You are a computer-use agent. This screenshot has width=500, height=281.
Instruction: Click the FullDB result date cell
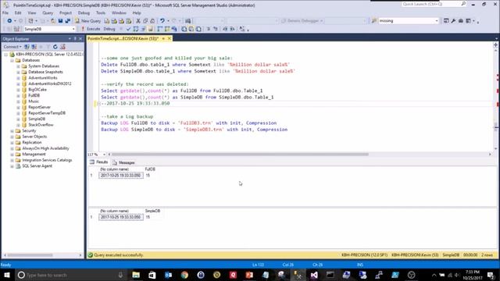(121, 175)
